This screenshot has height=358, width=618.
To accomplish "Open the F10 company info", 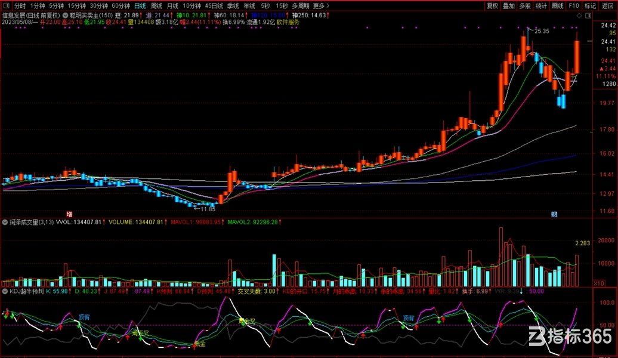I will pos(574,6).
